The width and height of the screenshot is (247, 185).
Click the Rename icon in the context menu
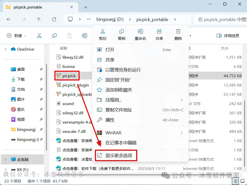coord(140,32)
